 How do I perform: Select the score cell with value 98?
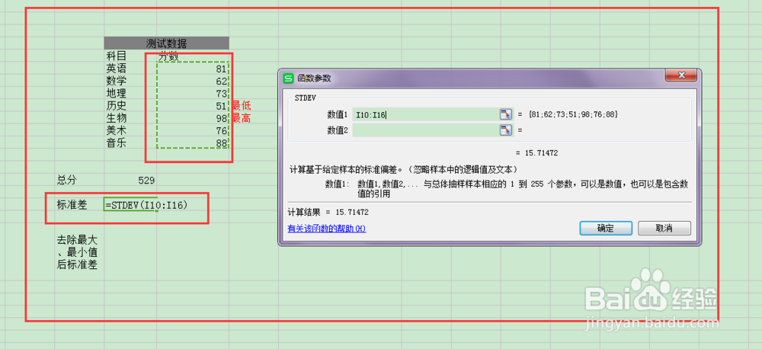pyautogui.click(x=193, y=118)
